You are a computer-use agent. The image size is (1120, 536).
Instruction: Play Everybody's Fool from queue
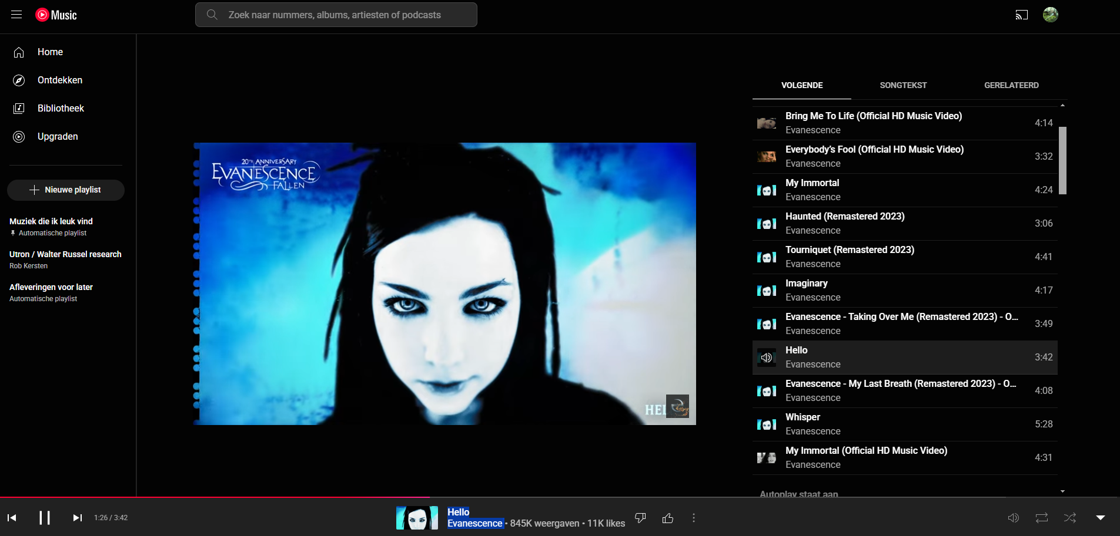coord(905,157)
